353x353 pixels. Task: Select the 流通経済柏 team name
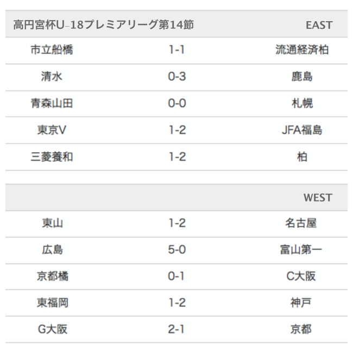tap(302, 50)
